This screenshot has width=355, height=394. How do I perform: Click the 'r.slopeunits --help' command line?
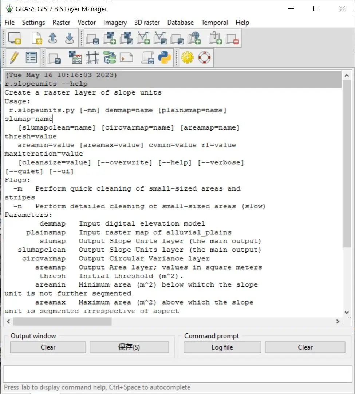[46, 84]
